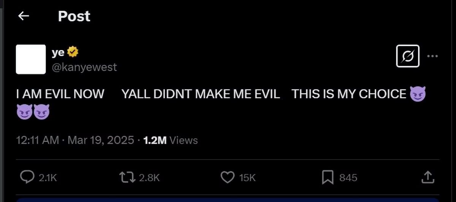This screenshot has width=456, height=202.
Task: Open Grok explain post icon
Action: coord(407,56)
